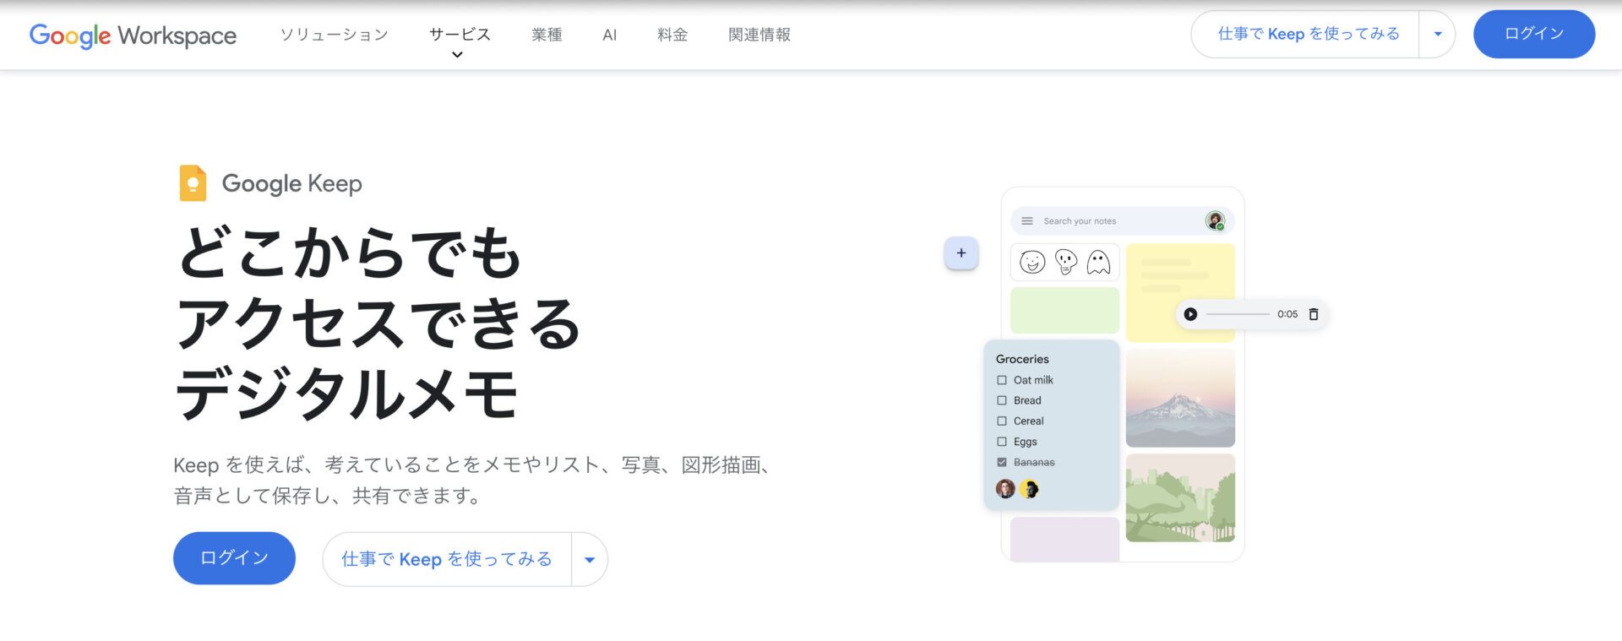Image resolution: width=1622 pixels, height=641 pixels.
Task: Click the Bananas crossed-out item text
Action: point(1034,463)
